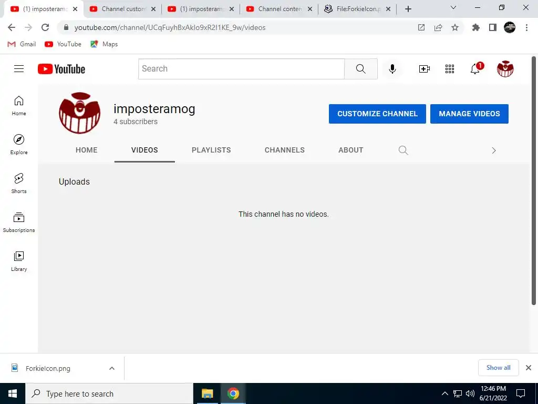
Task: Open the Create video camera icon
Action: (x=425, y=69)
